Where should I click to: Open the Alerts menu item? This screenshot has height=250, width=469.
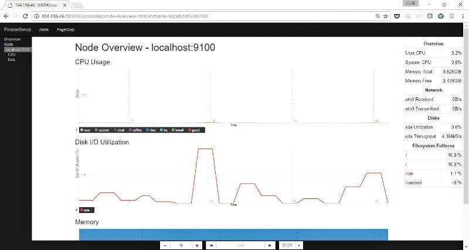click(x=43, y=30)
